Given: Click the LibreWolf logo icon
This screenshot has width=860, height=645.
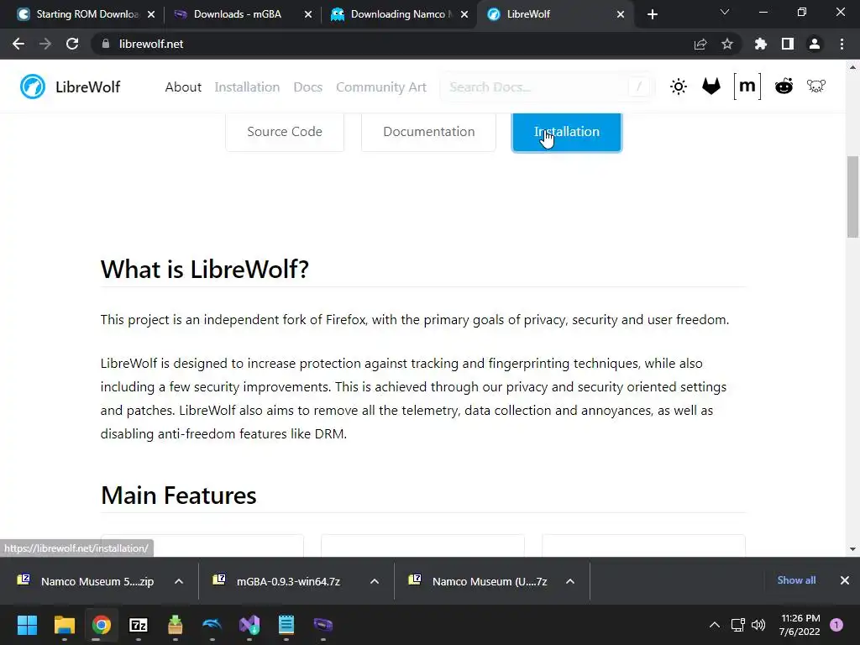Looking at the screenshot, I should click(x=33, y=87).
